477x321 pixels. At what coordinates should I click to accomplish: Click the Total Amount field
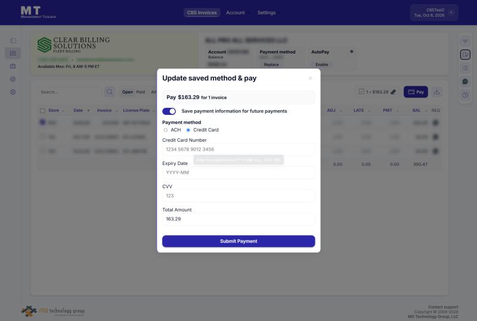pyautogui.click(x=238, y=219)
